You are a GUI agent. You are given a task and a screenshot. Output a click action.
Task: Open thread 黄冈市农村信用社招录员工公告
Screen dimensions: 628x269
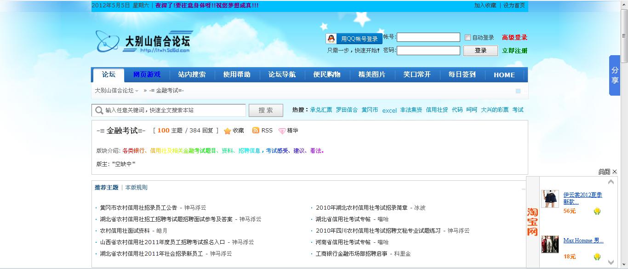(x=138, y=208)
